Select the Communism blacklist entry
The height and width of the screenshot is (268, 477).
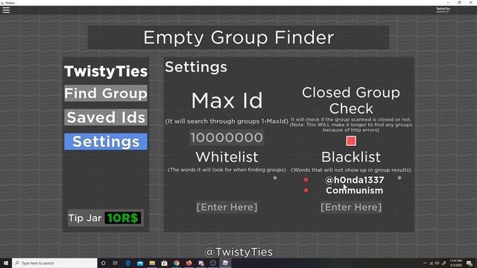pyautogui.click(x=355, y=191)
